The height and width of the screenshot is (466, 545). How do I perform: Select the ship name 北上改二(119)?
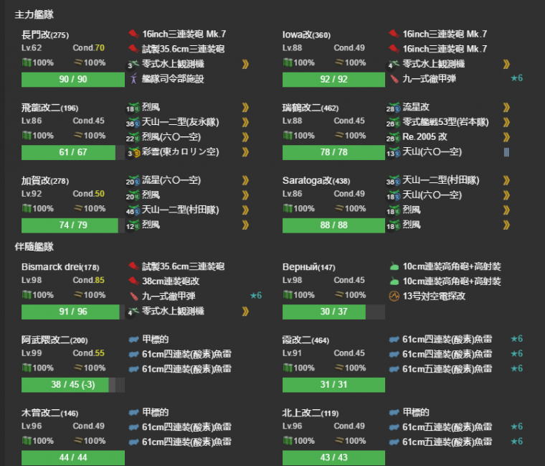[311, 414]
